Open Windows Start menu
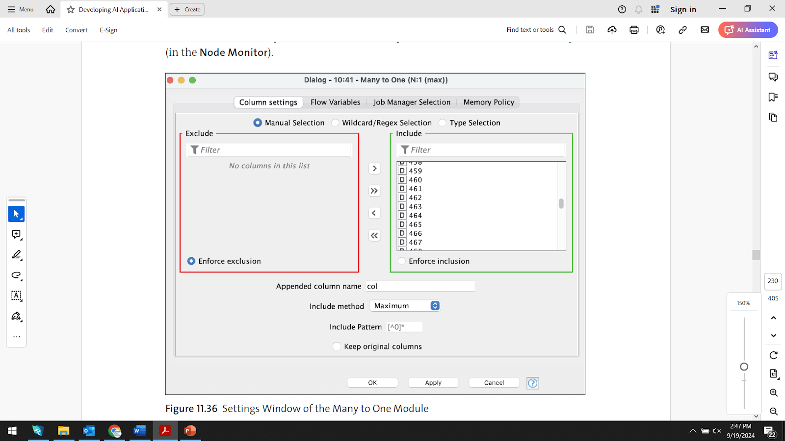The image size is (785, 441). pos(12,431)
